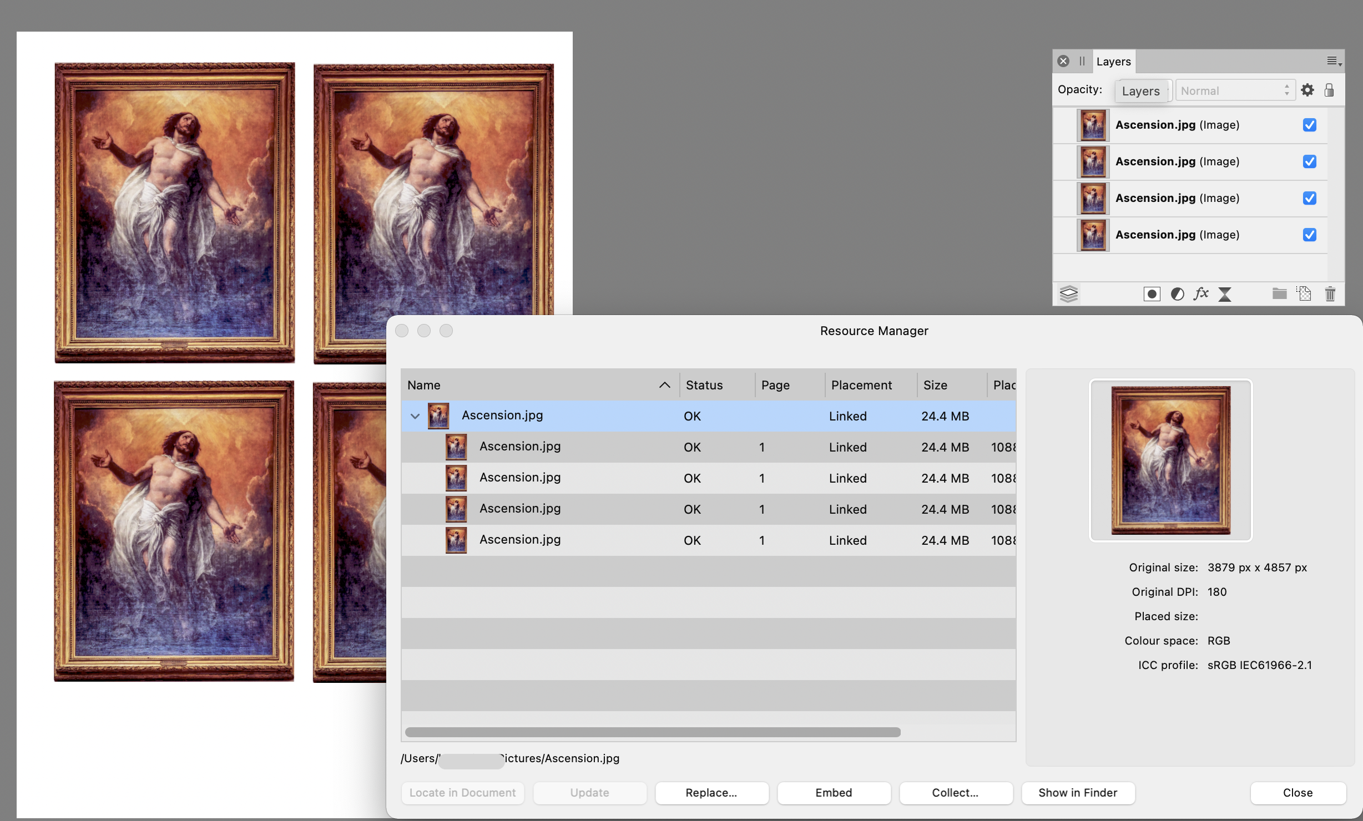
Task: Open the layer effects fx icon
Action: [1201, 293]
